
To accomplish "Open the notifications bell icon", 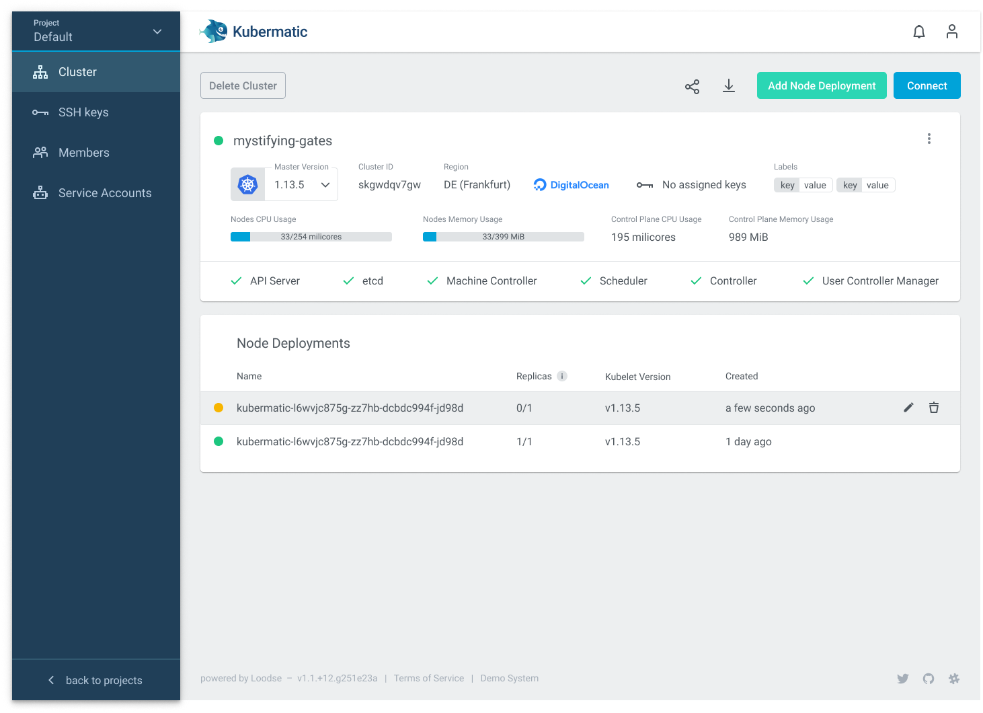I will 918,31.
